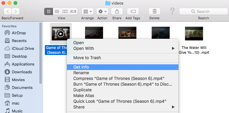
Task: Choose Quick Look "Game of Thrones (Season 6).mp4"
Action: (123, 101)
